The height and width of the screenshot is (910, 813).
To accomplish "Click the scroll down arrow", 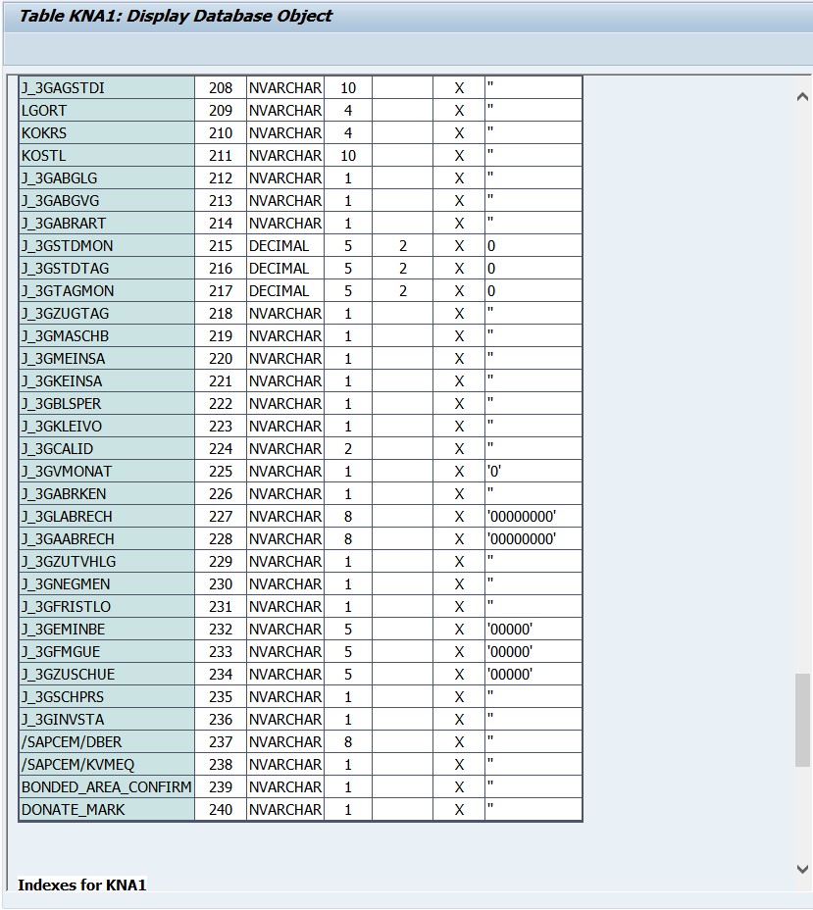I will [802, 869].
